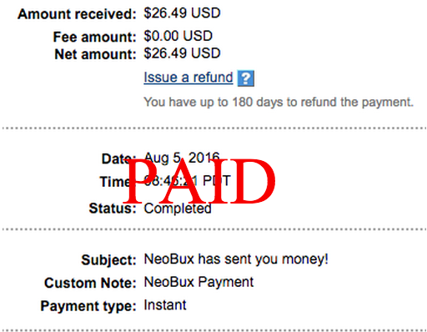
Task: Click the Amount received $26.49 USD value
Action: (182, 13)
